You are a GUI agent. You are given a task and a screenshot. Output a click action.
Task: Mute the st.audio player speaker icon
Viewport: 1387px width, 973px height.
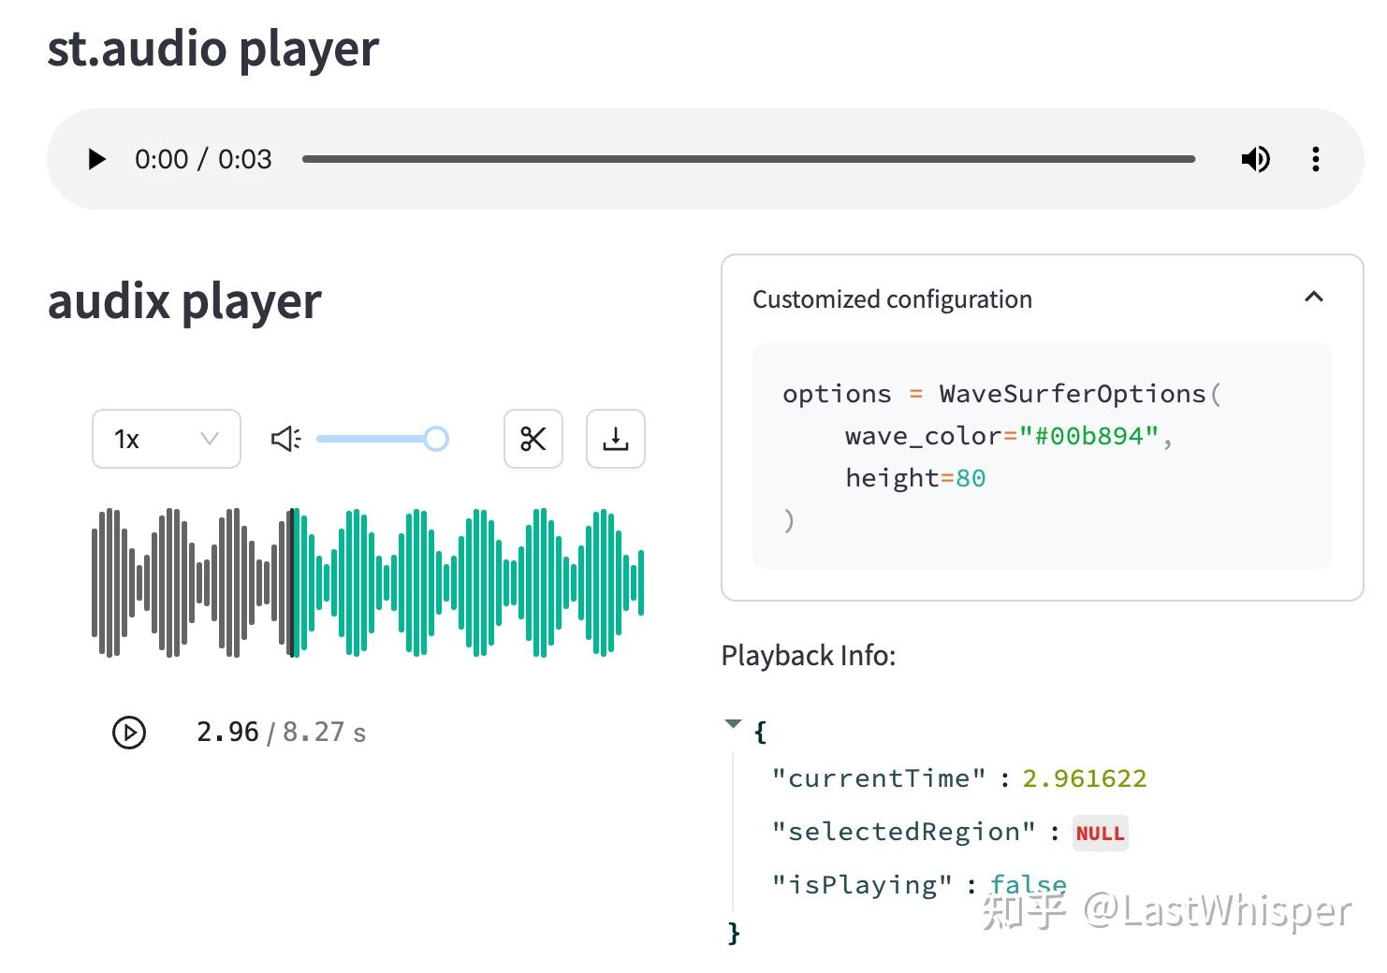coord(1255,159)
